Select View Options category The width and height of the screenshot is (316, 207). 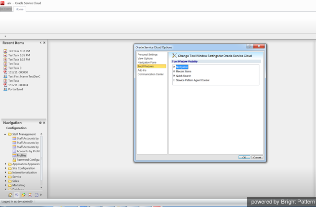(x=145, y=59)
